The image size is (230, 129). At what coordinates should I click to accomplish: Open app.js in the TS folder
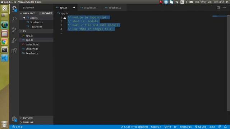point(36,35)
